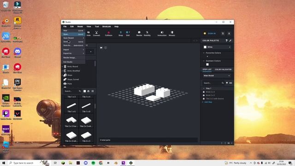Open the Mosaic tool

(172, 34)
